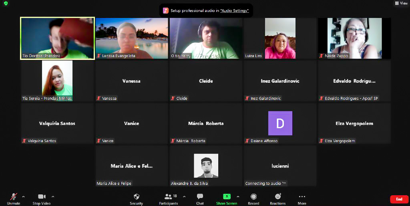Click the green encryption shield icon
The image size is (410, 206).
point(6,3)
